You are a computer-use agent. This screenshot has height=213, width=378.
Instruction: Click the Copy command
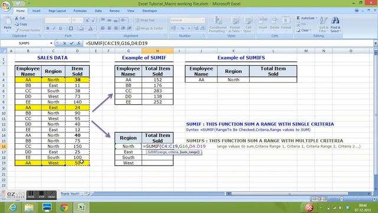point(21,24)
